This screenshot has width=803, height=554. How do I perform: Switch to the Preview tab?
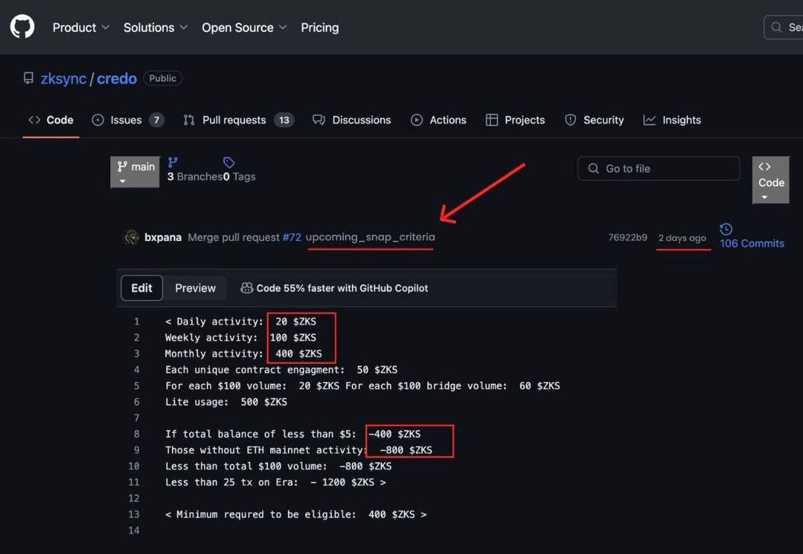coord(195,288)
